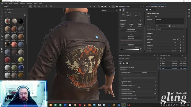191x107 pixels.
Task: Open the View mode dropdown in Display Settings
Action: pyautogui.click(x=142, y=59)
